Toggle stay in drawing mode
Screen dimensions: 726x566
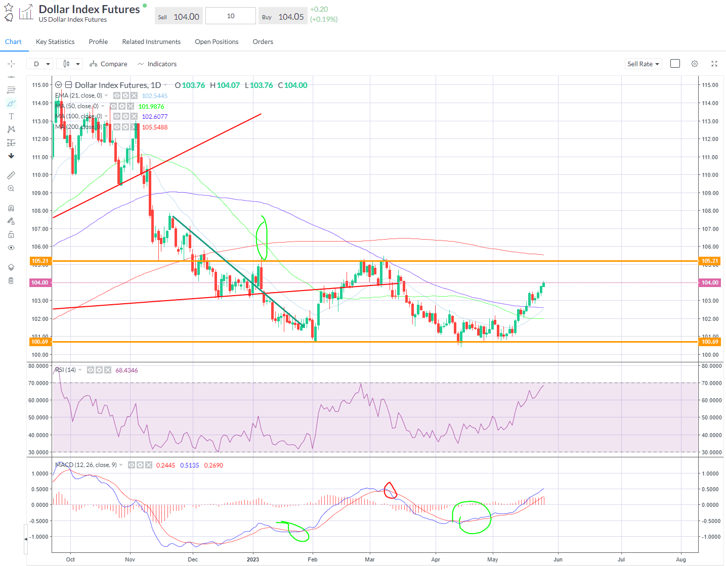[x=11, y=221]
